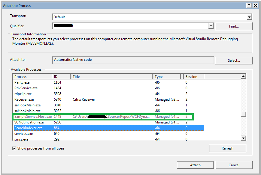Select the SCNotification.exe process row

pyautogui.click(x=108, y=122)
